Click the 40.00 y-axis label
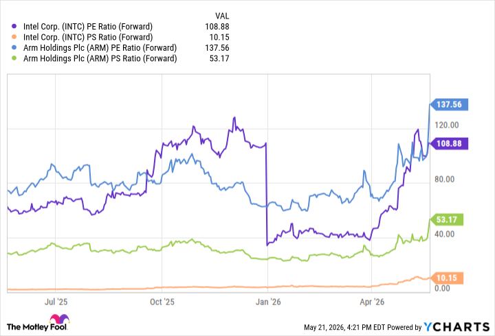The image size is (495, 336). coord(444,235)
